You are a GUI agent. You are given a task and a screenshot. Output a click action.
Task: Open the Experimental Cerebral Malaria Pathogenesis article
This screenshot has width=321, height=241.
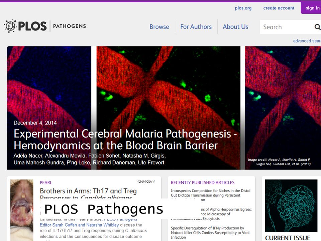125,140
